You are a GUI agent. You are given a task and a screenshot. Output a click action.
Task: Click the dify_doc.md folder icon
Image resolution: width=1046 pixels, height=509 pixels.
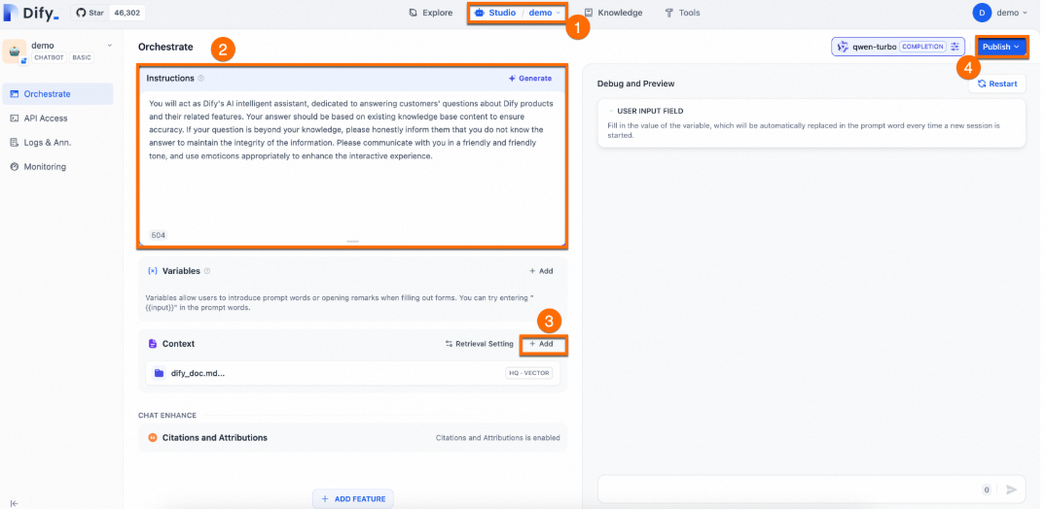click(159, 373)
